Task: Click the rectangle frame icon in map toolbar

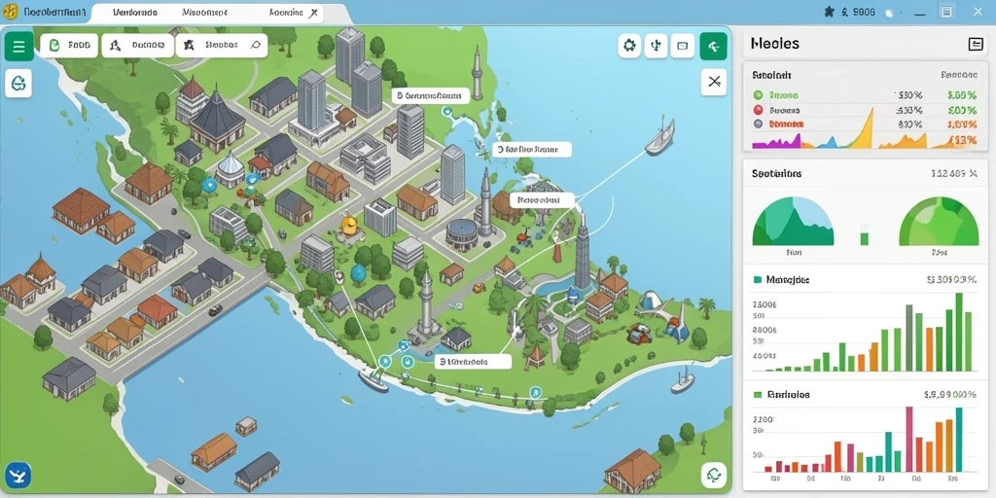Action: pos(683,46)
